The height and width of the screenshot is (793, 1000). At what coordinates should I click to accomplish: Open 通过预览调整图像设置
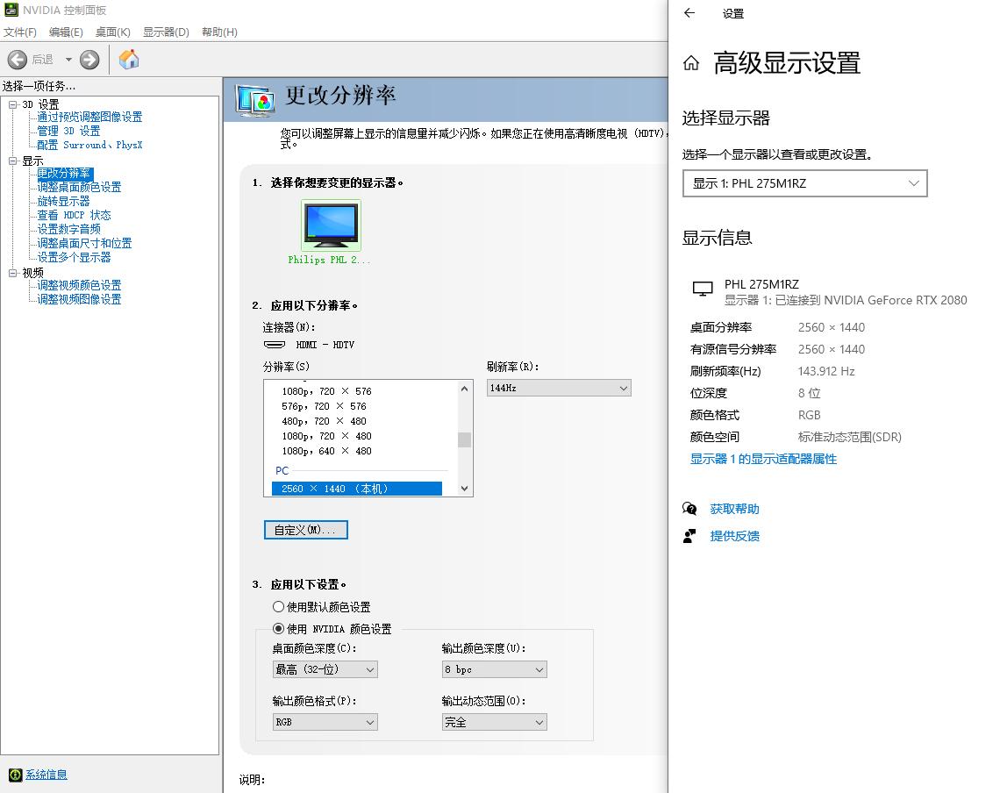pyautogui.click(x=89, y=117)
